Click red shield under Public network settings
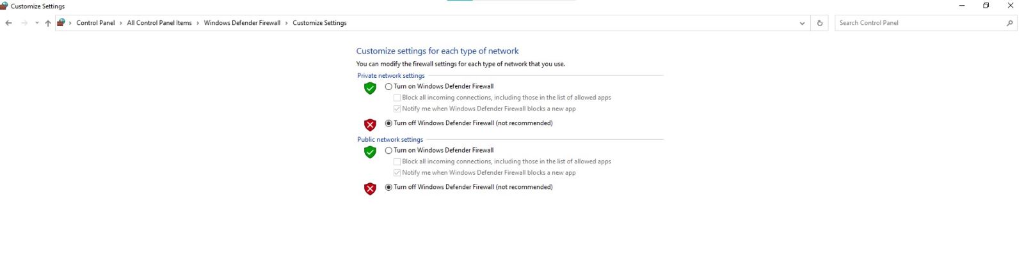Viewport: 1024px width, 277px height. pos(370,189)
